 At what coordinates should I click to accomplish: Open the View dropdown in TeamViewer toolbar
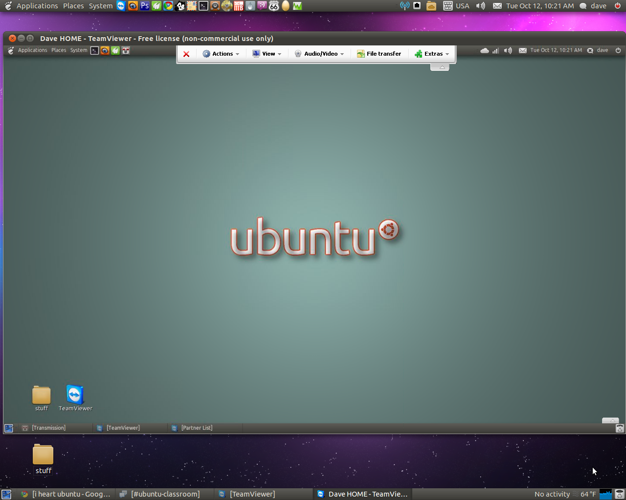267,54
